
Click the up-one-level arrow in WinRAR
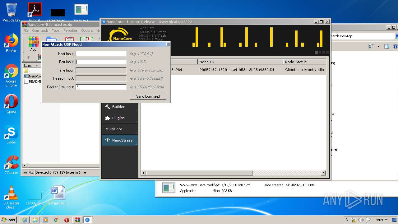coord(29,57)
